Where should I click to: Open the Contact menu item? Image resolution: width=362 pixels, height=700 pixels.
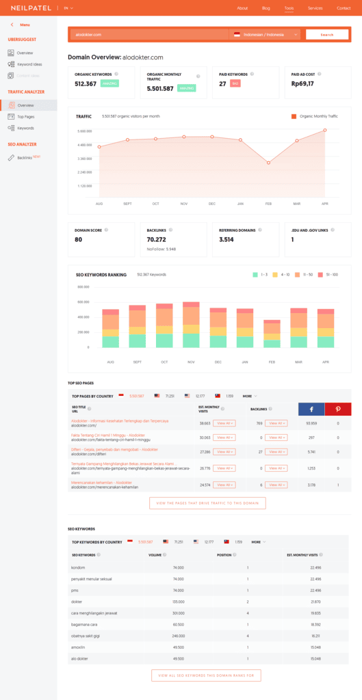coord(344,8)
